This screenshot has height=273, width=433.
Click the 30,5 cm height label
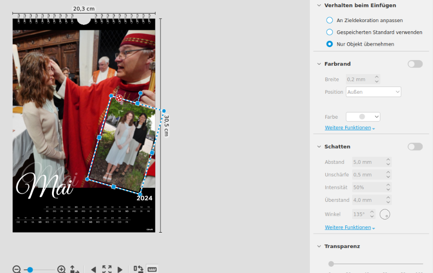[x=166, y=125]
